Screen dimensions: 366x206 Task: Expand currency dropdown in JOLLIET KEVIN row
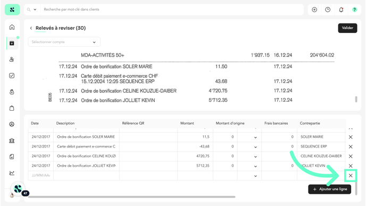click(x=255, y=166)
